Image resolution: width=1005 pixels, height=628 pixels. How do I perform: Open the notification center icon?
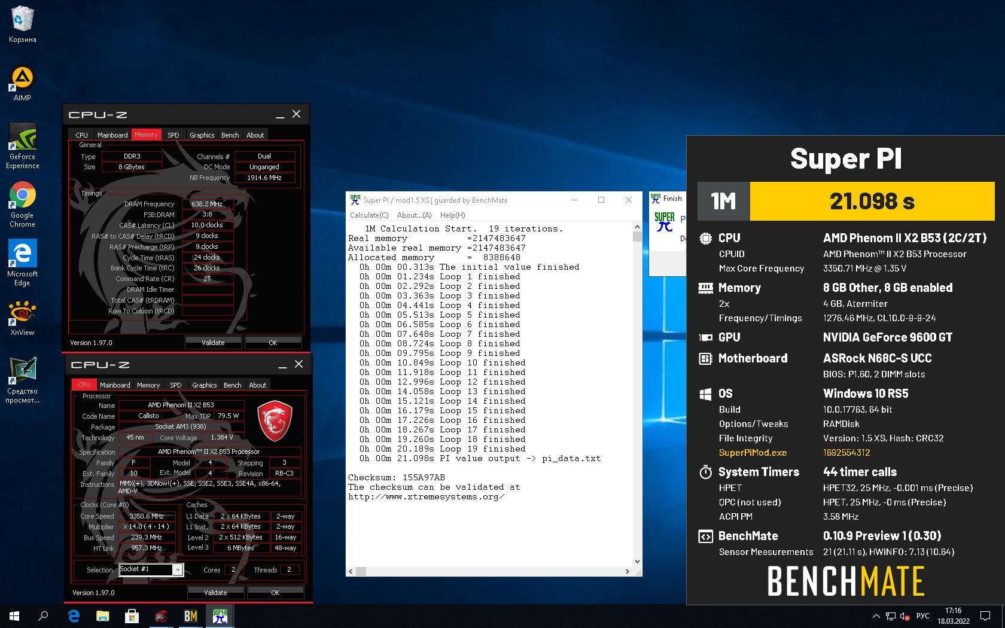(985, 616)
